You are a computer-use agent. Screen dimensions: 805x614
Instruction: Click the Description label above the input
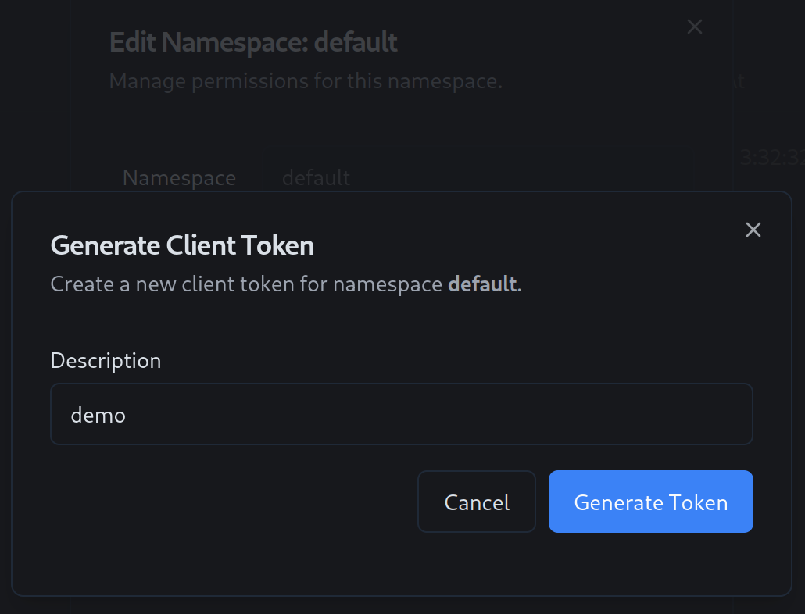coord(106,360)
